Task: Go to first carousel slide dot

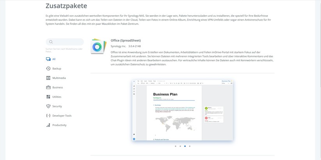Action: click(x=176, y=146)
